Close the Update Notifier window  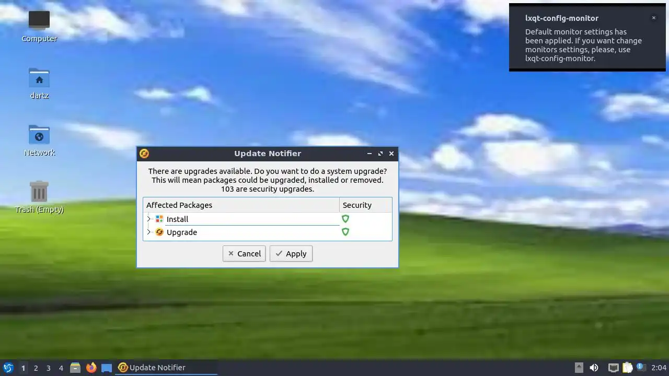(391, 154)
